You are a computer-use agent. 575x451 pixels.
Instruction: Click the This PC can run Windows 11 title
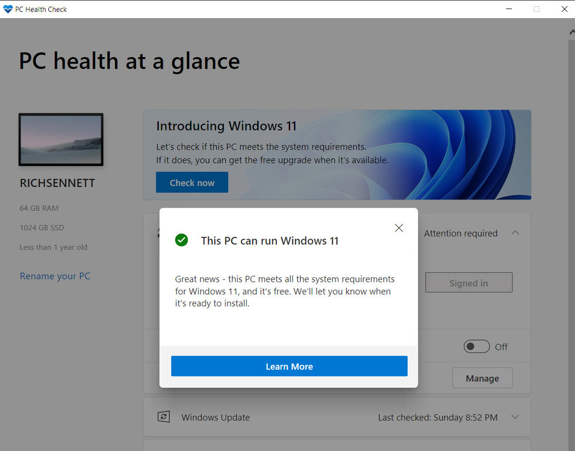pyautogui.click(x=269, y=241)
